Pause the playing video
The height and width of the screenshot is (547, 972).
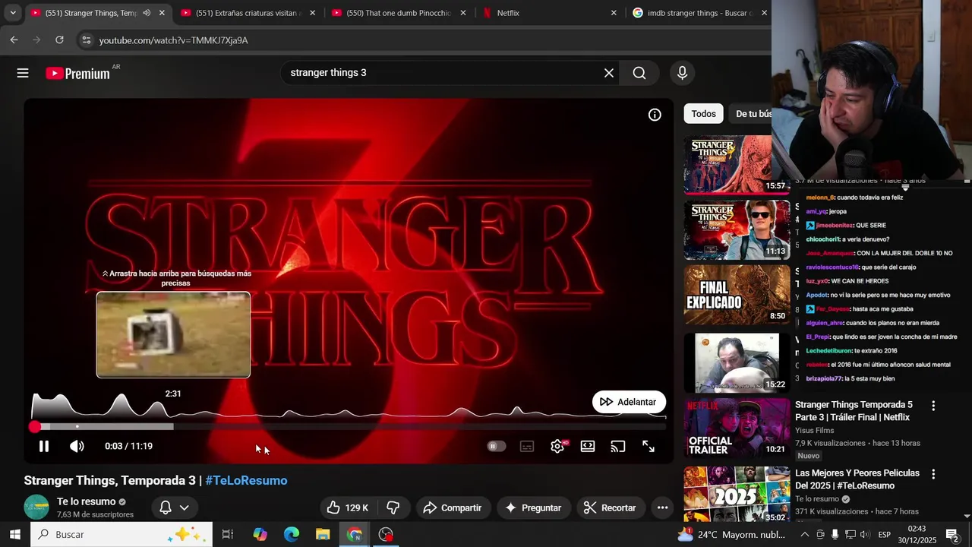point(44,446)
